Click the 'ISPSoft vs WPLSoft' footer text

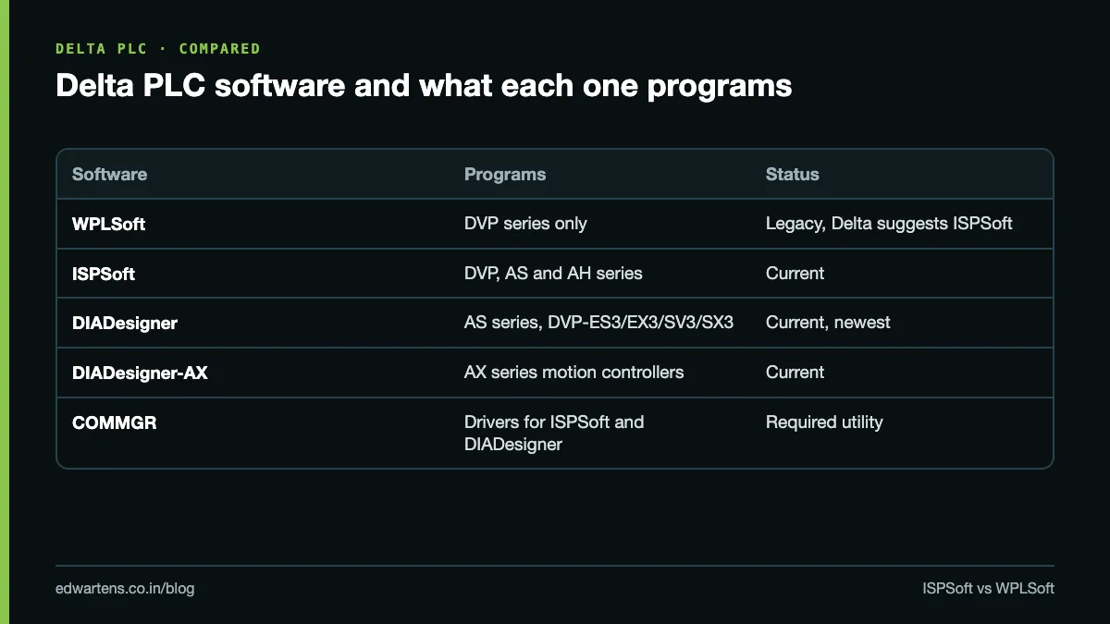pos(988,588)
